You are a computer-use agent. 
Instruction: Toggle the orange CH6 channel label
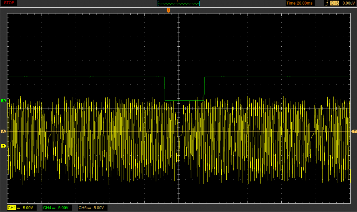[x=82, y=208]
